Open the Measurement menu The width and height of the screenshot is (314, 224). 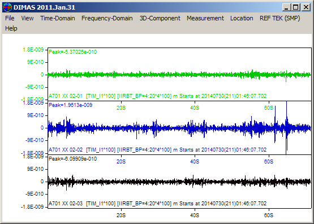pyautogui.click(x=205, y=18)
